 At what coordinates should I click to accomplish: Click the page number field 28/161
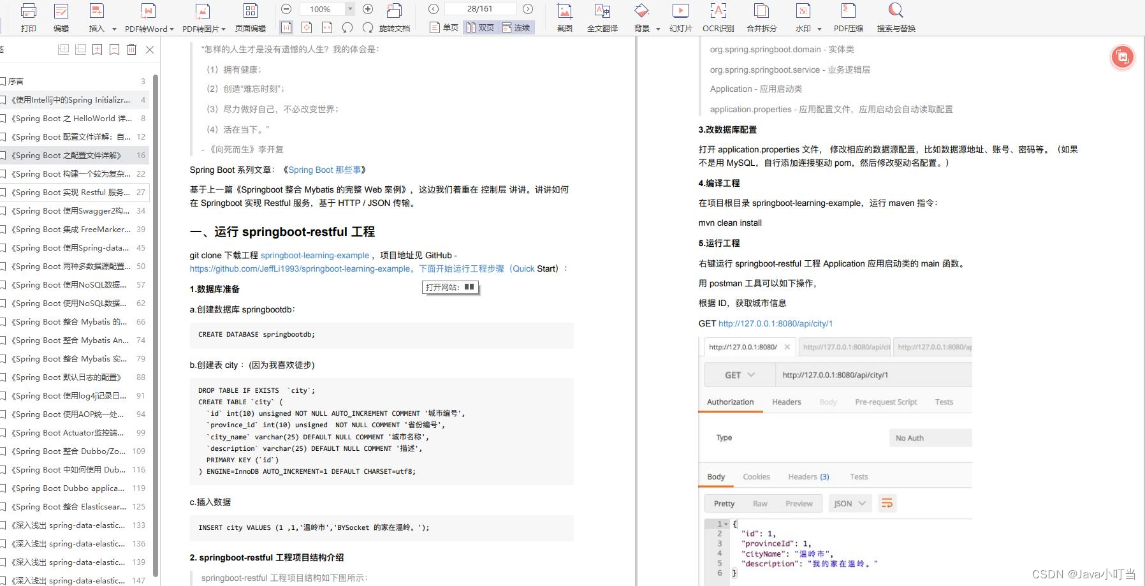click(x=479, y=9)
